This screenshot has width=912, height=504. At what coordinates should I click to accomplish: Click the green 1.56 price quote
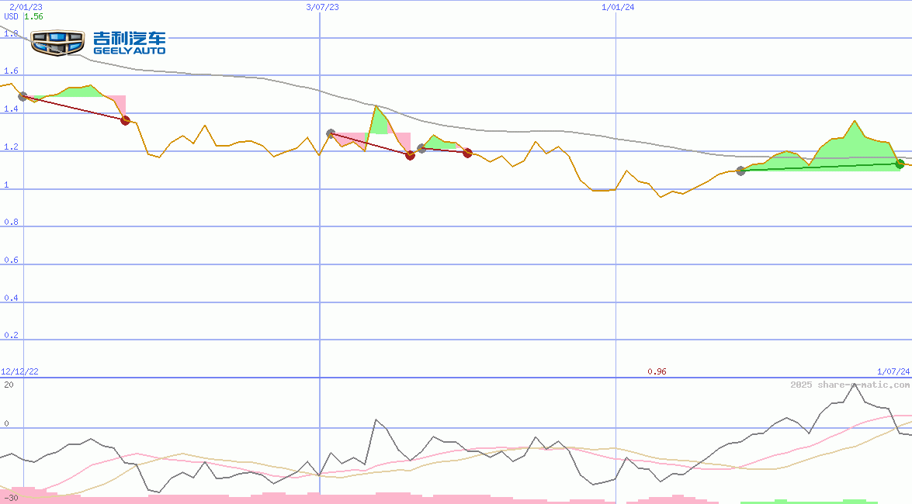[33, 15]
